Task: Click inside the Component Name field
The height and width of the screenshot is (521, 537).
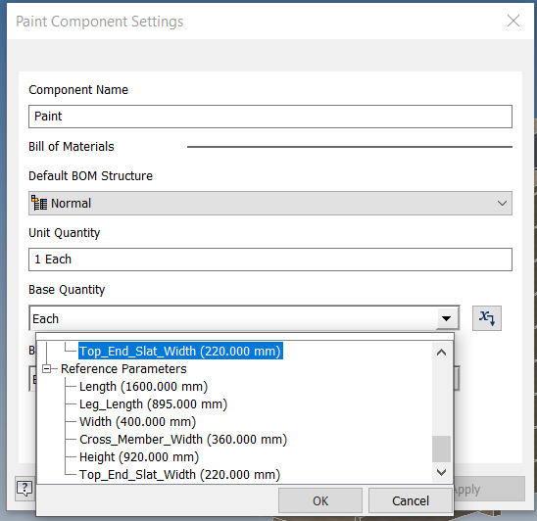Action: click(270, 117)
